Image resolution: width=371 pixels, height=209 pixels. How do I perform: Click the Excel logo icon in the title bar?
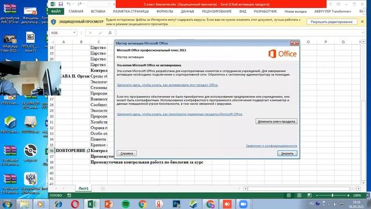pyautogui.click(x=53, y=4)
